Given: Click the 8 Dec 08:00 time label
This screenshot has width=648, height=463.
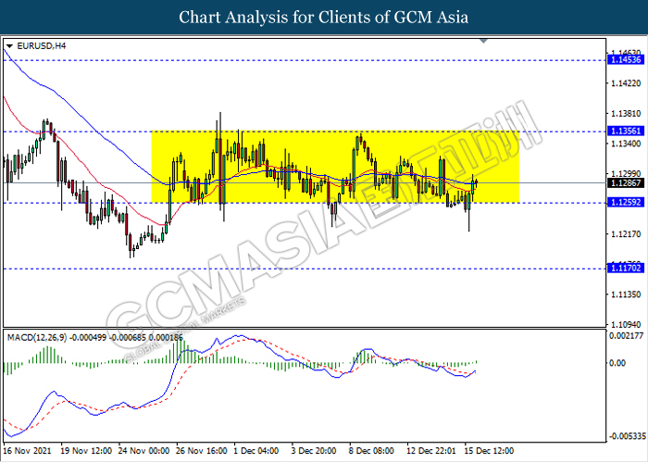Looking at the screenshot, I should (371, 451).
